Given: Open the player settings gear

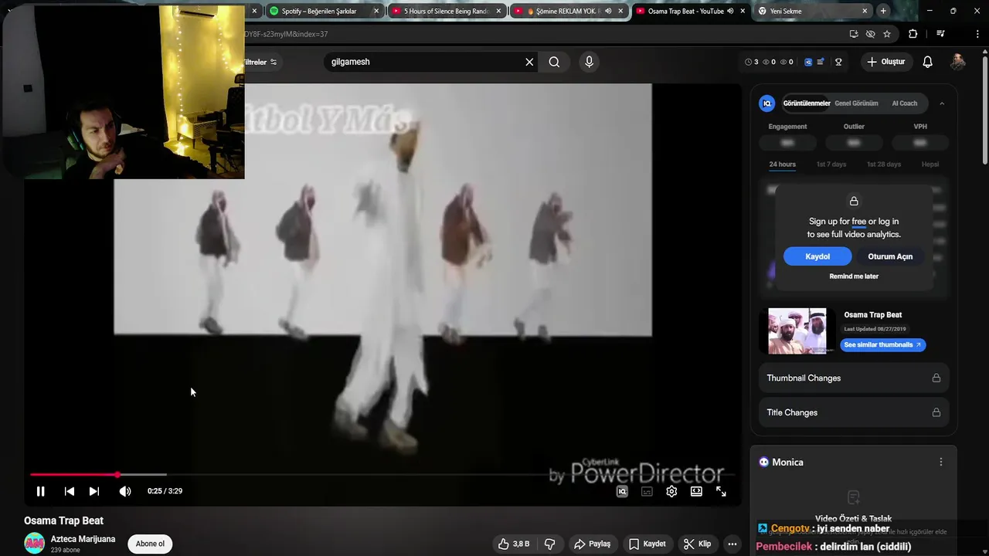Looking at the screenshot, I should click(671, 491).
